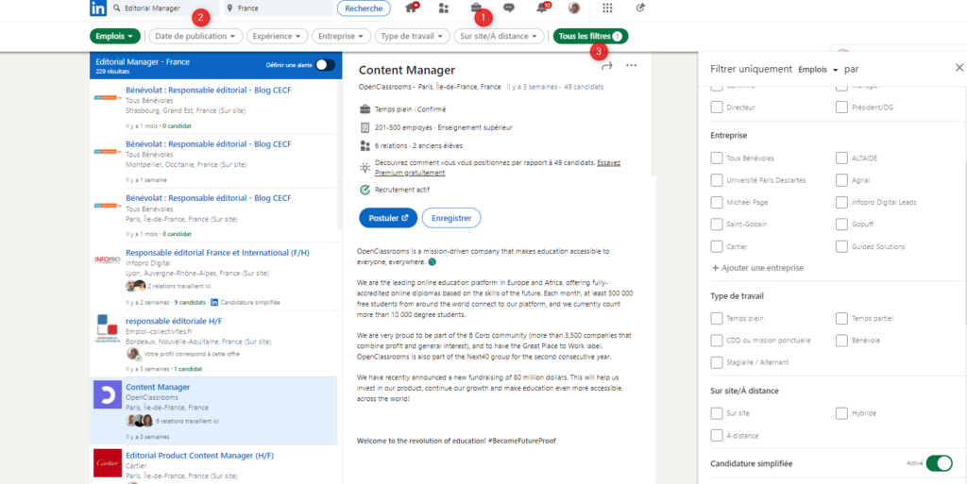The height and width of the screenshot is (484, 967).
Task: Open the Montpellier Blog CECF volunteer listing
Action: [209, 144]
